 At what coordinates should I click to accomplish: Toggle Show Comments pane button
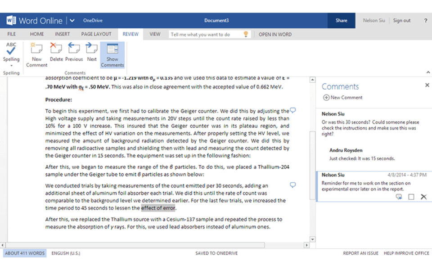point(112,55)
